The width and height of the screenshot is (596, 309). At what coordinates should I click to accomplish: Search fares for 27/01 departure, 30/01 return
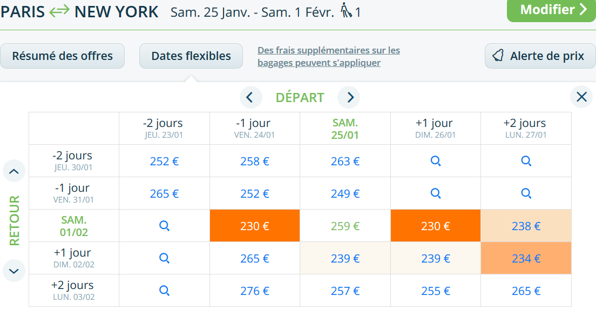tap(526, 161)
